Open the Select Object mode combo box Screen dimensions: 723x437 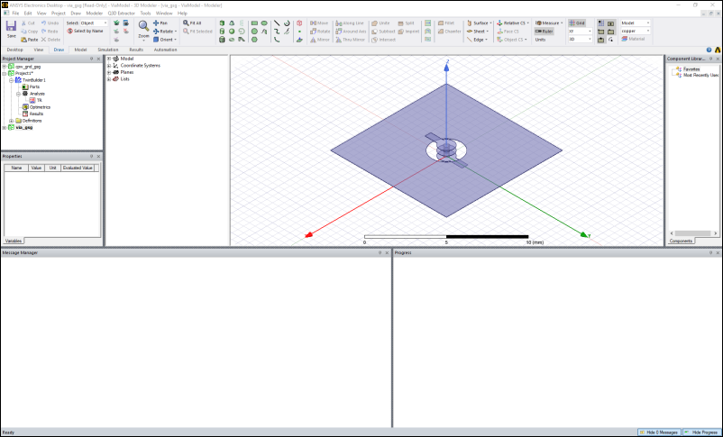[x=94, y=23]
